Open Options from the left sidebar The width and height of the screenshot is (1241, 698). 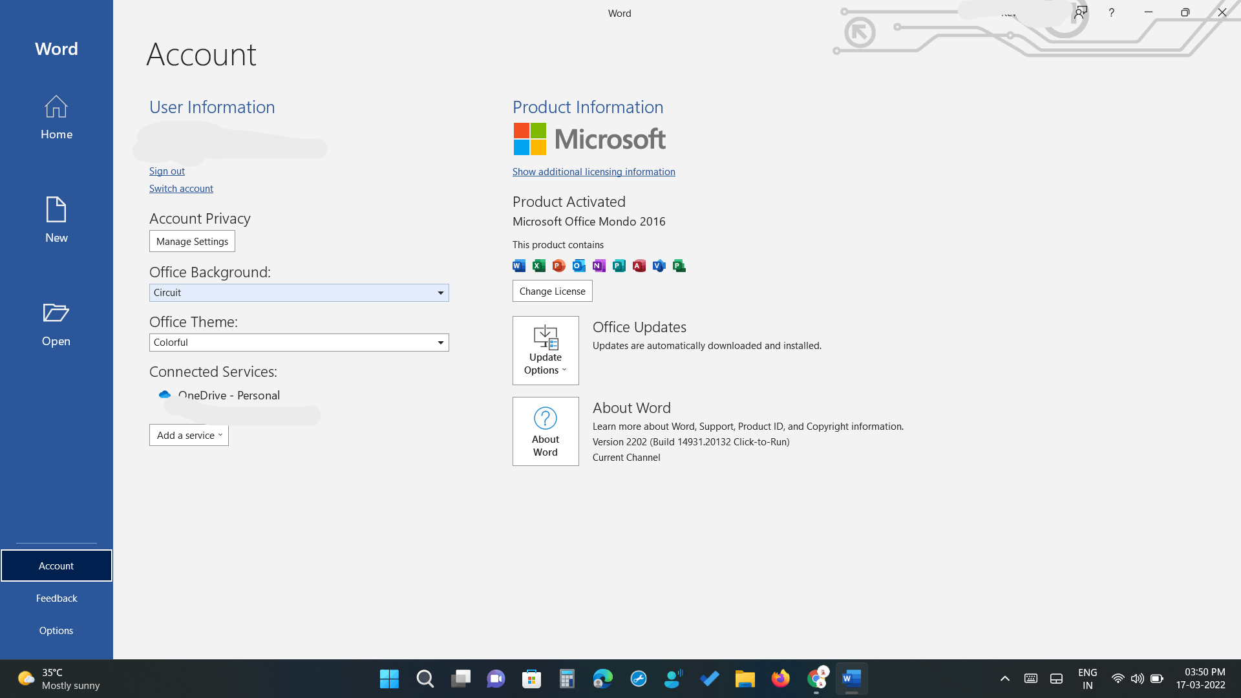[56, 630]
